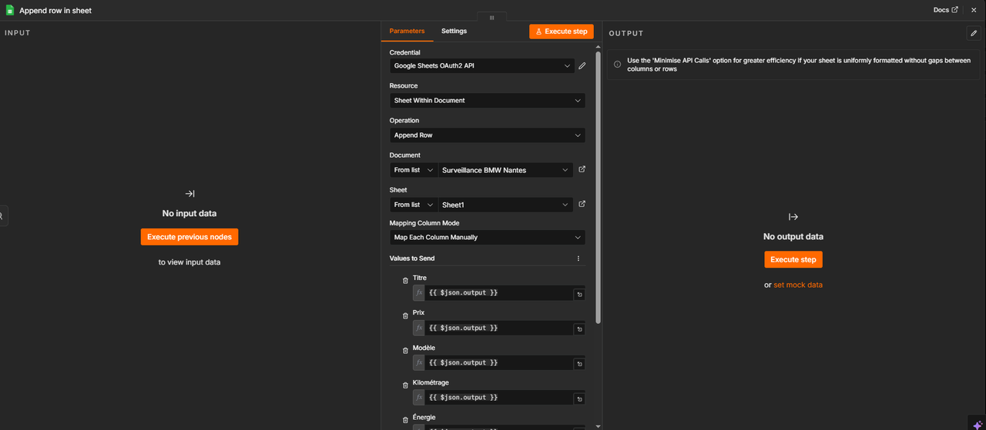Delete the Prix field with trash icon
Viewport: 986px width, 430px height.
pyautogui.click(x=405, y=316)
